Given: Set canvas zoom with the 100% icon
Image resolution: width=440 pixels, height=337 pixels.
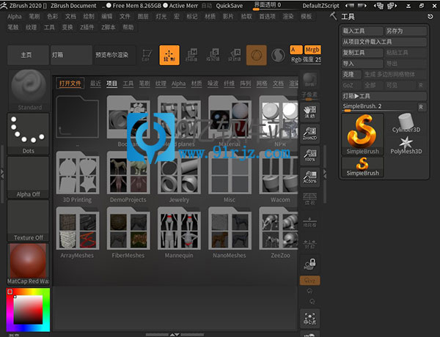Looking at the screenshot, I should coord(309,155).
